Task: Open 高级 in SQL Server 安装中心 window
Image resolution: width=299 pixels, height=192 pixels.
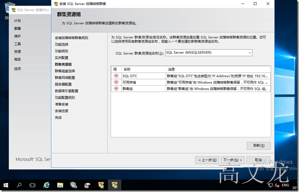Action: point(17,59)
